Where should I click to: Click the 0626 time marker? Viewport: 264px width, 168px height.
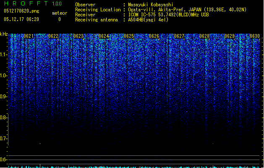154,36
